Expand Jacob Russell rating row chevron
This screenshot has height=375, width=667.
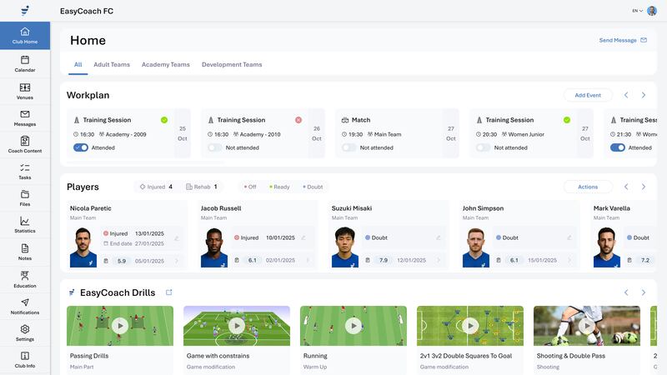tap(308, 260)
